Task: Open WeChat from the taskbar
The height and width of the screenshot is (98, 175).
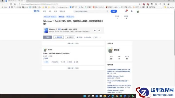Action: click(x=133, y=96)
